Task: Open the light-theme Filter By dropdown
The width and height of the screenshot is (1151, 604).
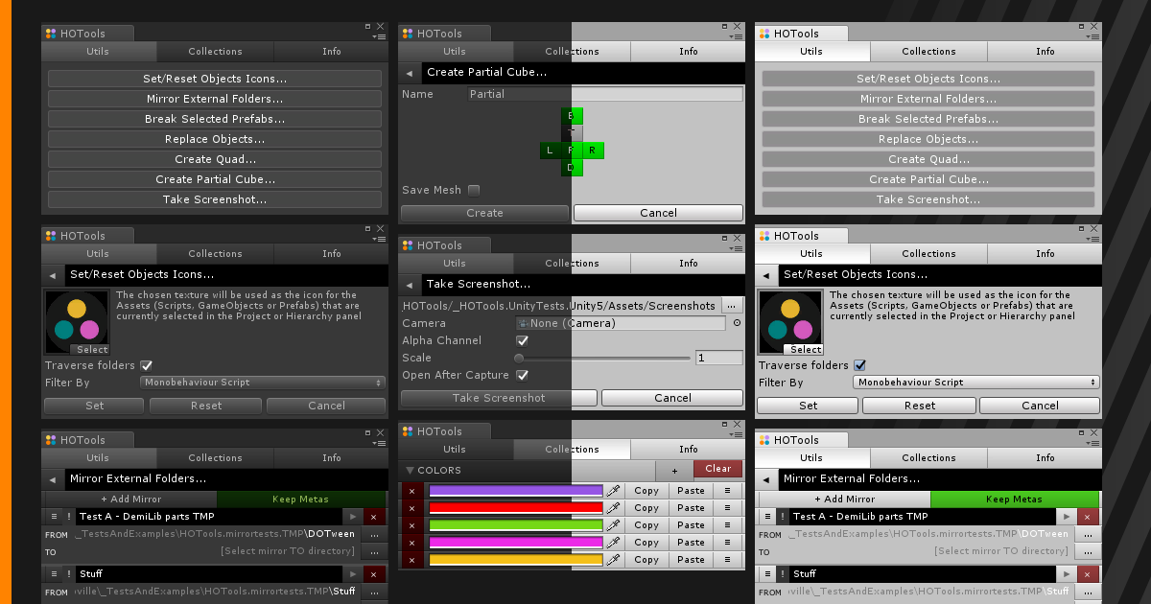Action: (x=975, y=383)
